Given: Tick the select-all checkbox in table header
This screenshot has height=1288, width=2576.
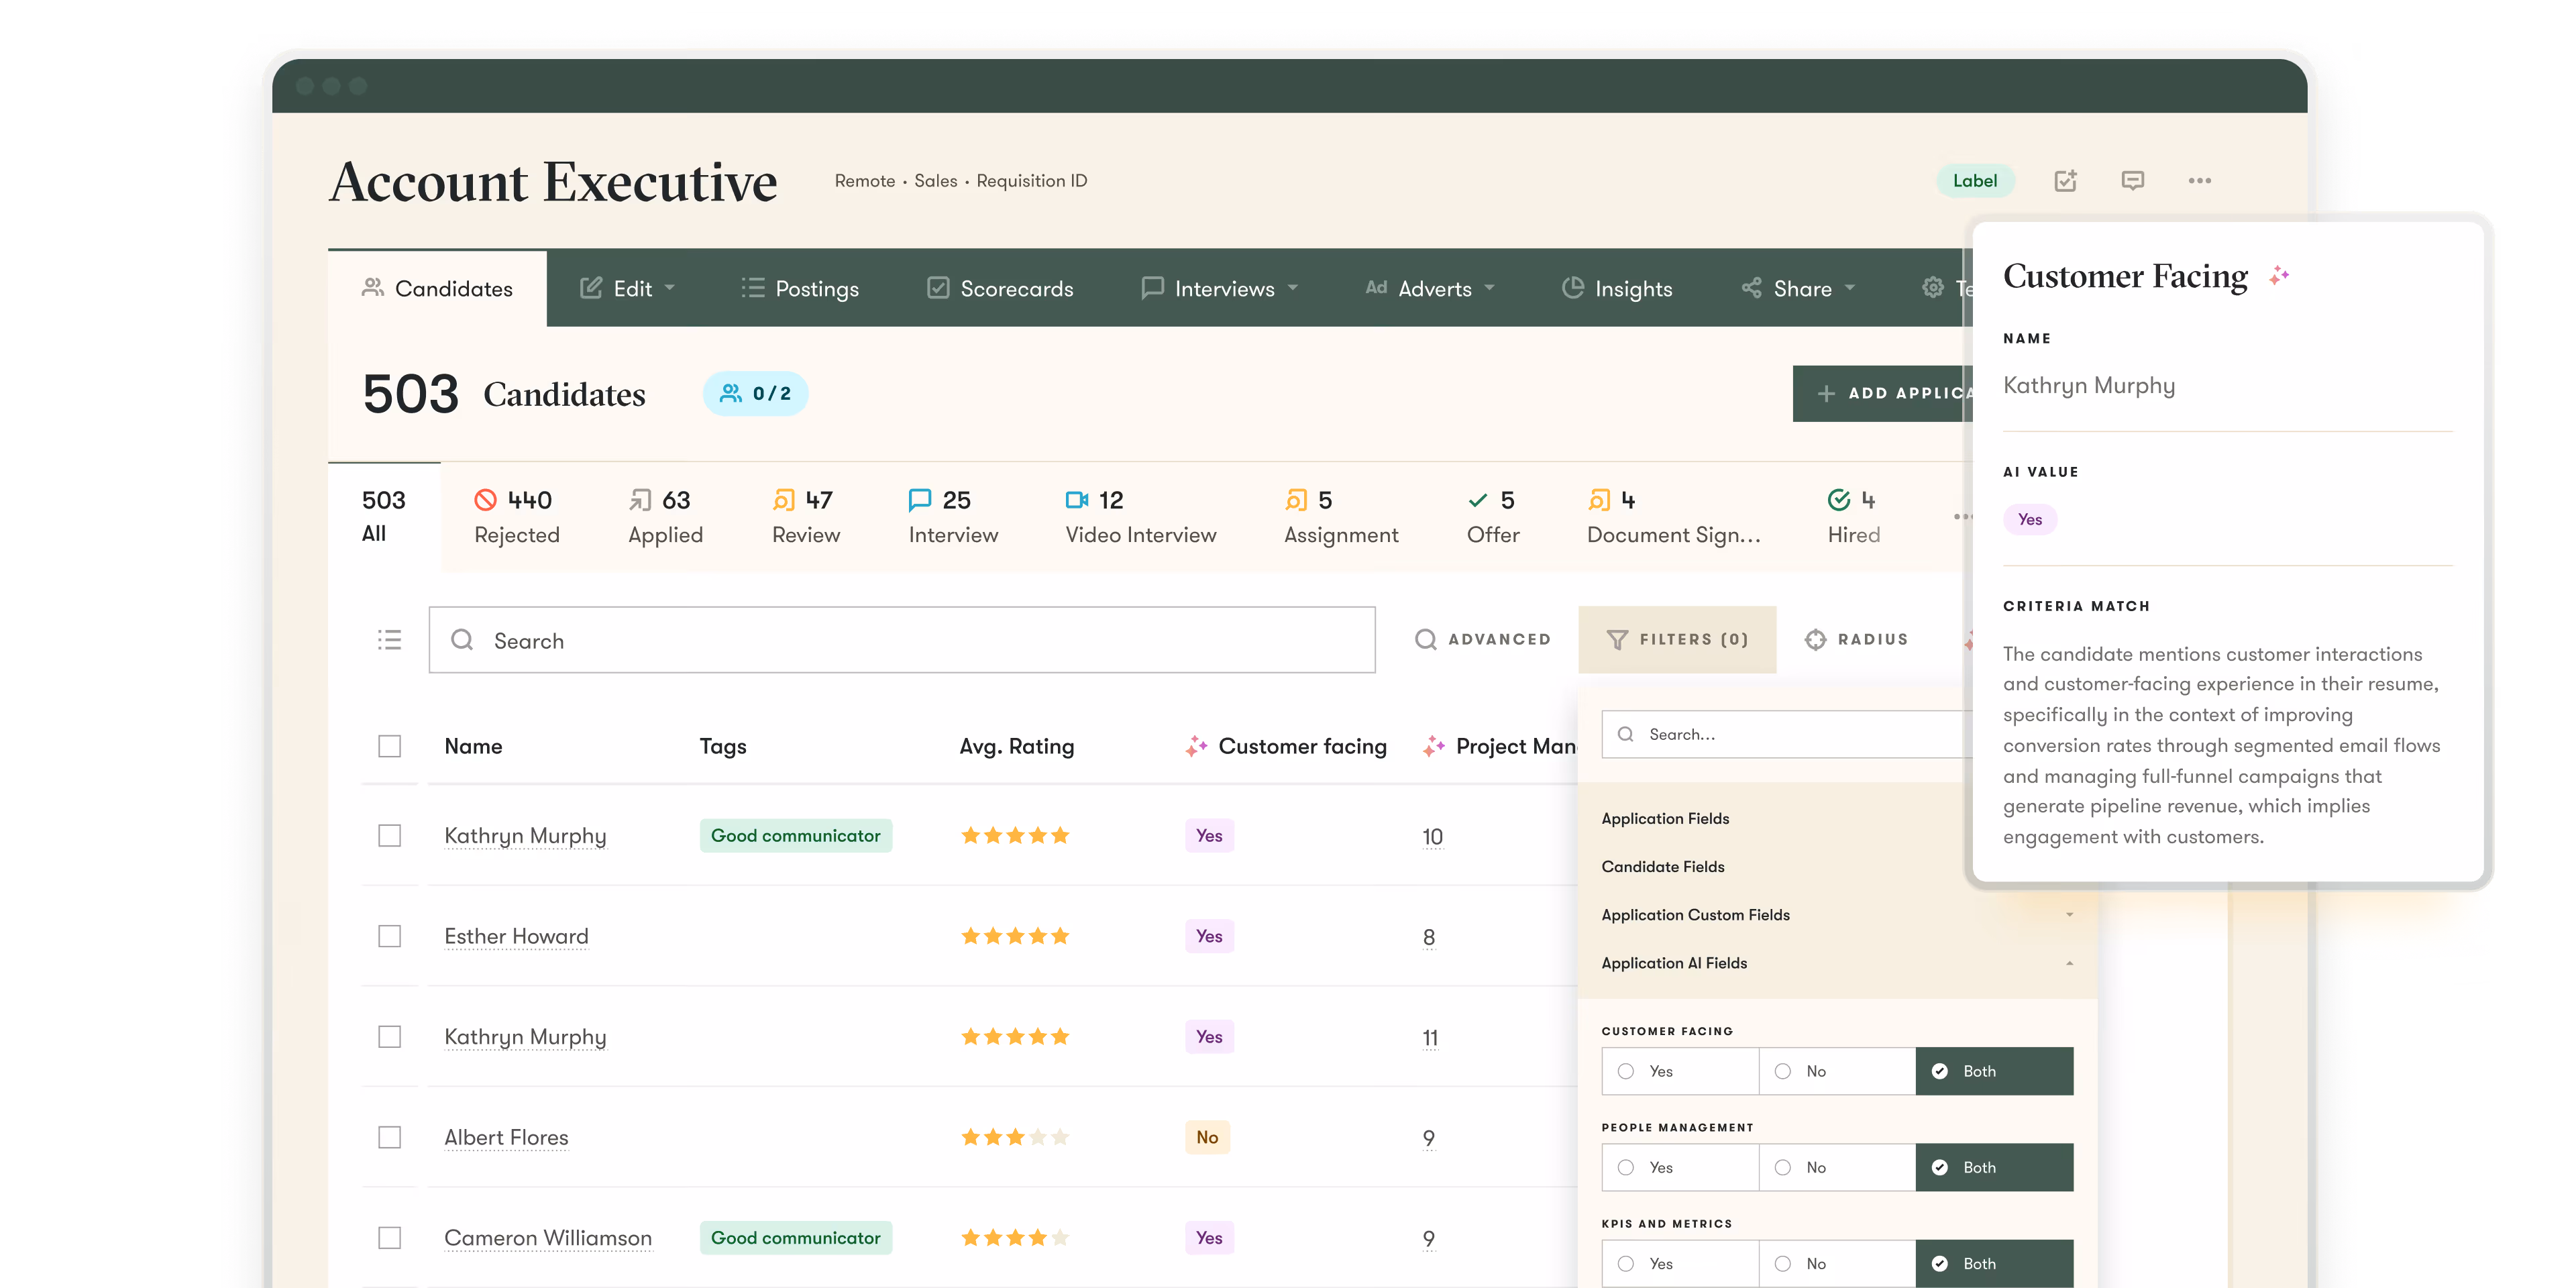Looking at the screenshot, I should click(x=389, y=746).
